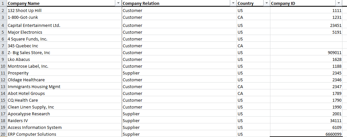347x137 pixels.
Task: Select the Company Relation header cell
Action: pos(179,3)
